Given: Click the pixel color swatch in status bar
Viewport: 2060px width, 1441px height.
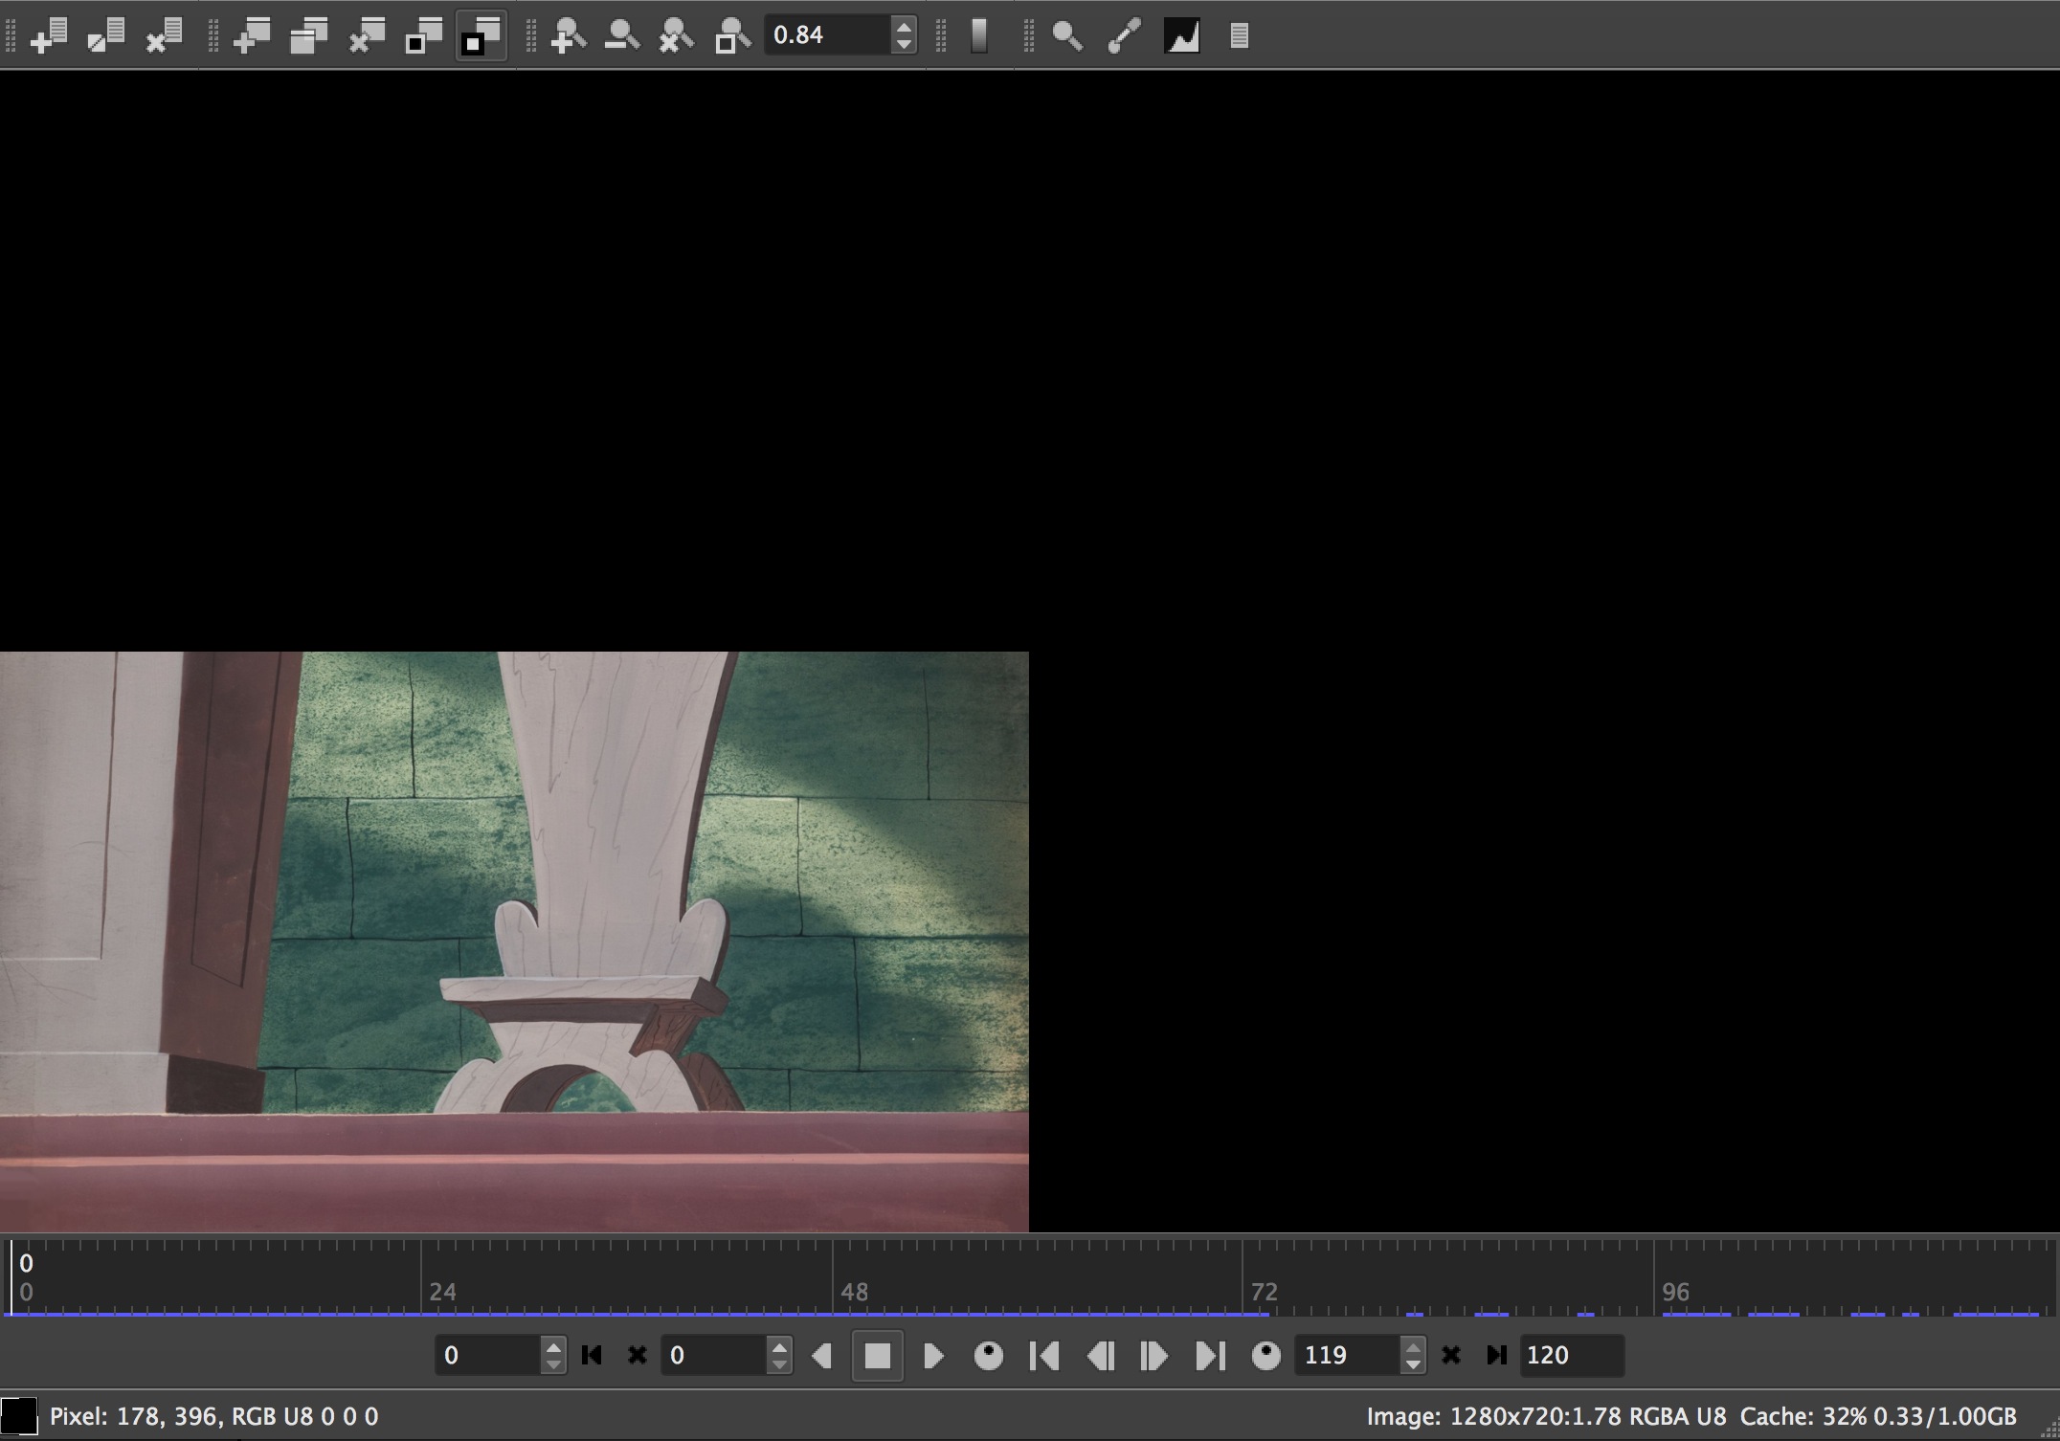Looking at the screenshot, I should click(x=19, y=1415).
